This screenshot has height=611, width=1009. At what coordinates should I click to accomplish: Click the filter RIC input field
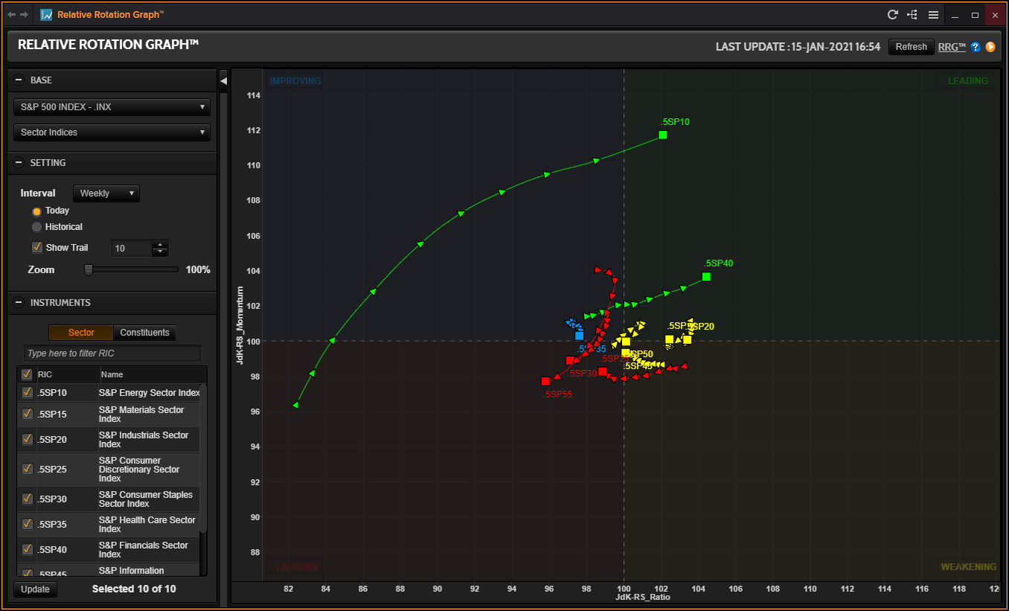pos(112,354)
